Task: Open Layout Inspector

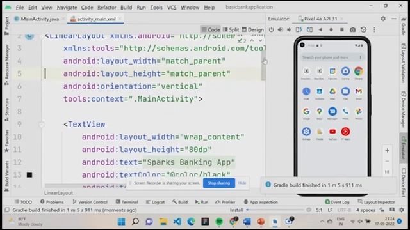Action: pos(376,202)
